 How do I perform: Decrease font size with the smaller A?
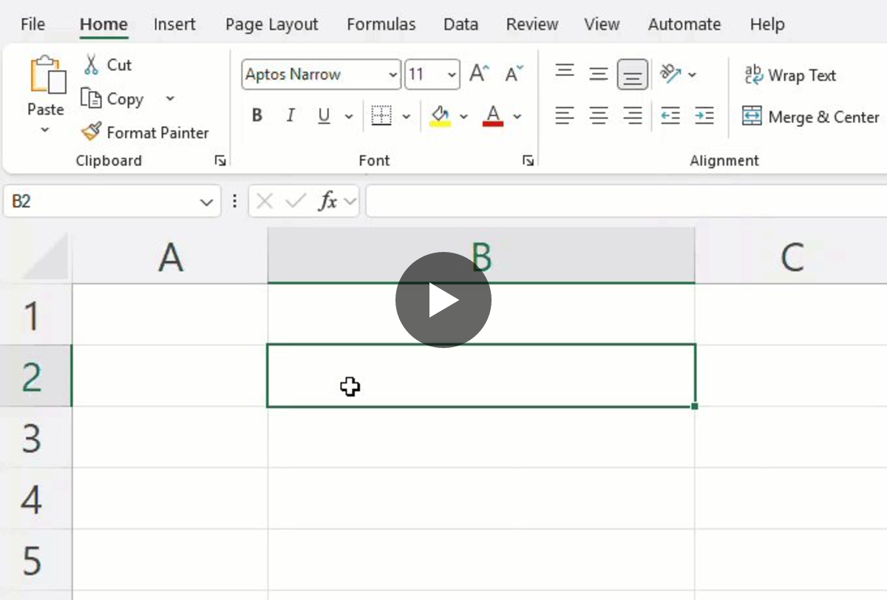tap(514, 74)
